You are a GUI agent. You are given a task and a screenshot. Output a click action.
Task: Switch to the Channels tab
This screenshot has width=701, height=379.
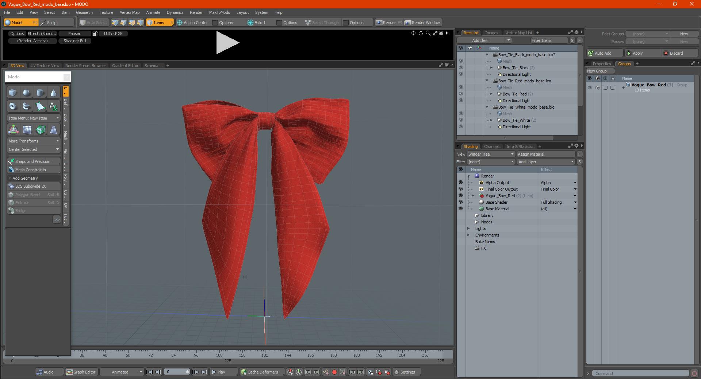(492, 146)
